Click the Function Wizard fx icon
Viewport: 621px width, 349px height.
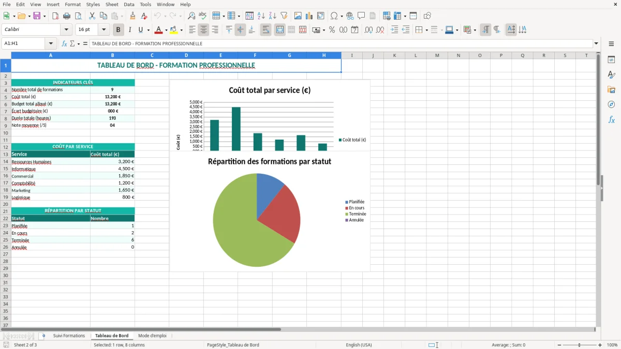(x=64, y=43)
